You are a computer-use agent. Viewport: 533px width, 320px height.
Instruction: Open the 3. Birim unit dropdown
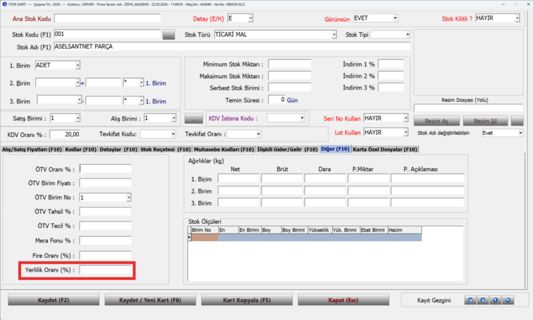pyautogui.click(x=79, y=100)
